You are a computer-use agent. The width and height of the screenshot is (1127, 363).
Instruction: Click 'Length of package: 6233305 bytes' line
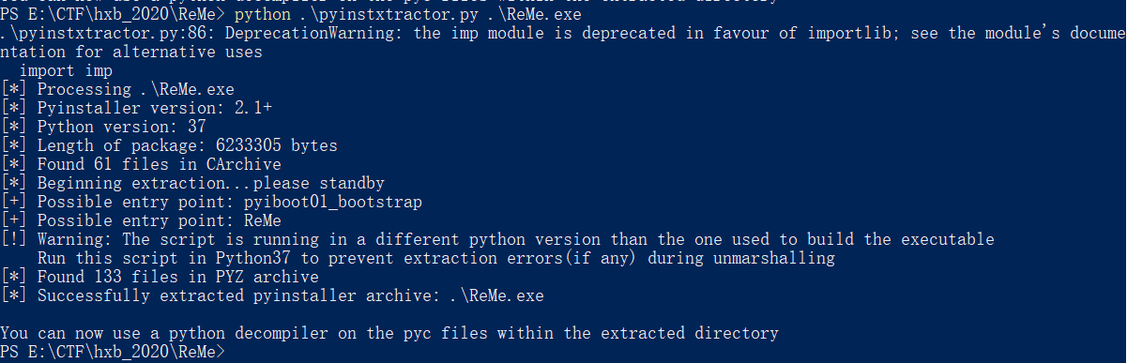(170, 145)
